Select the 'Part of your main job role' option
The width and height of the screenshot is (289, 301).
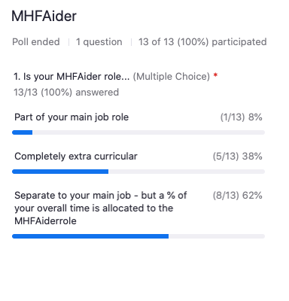[x=71, y=117]
